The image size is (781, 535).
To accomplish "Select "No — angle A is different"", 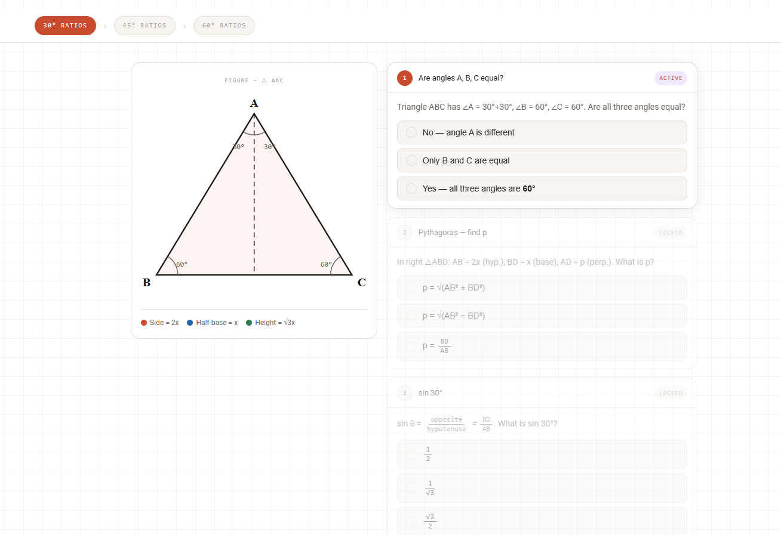I will coord(542,132).
